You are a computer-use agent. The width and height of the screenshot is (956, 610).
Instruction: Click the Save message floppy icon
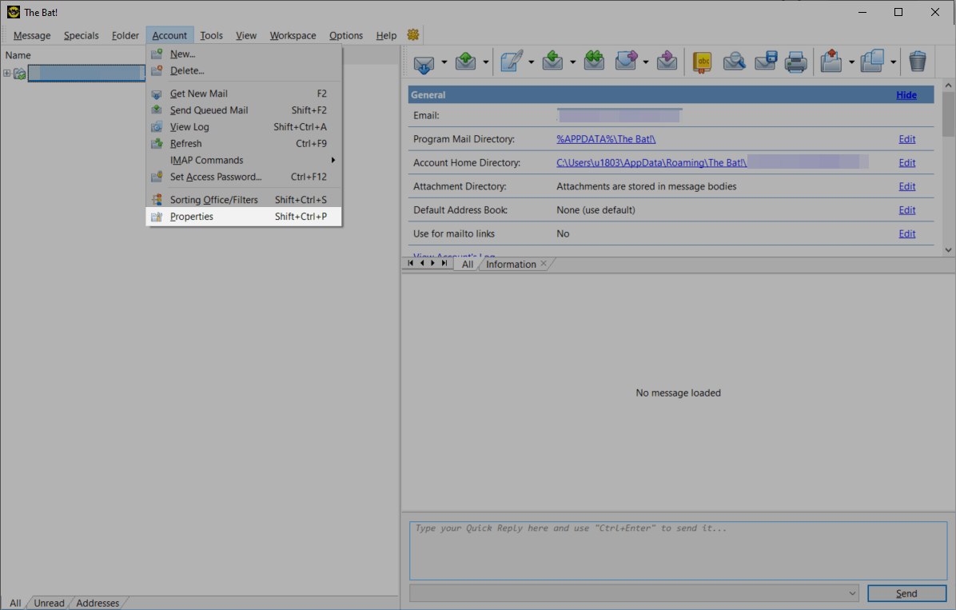tap(766, 62)
